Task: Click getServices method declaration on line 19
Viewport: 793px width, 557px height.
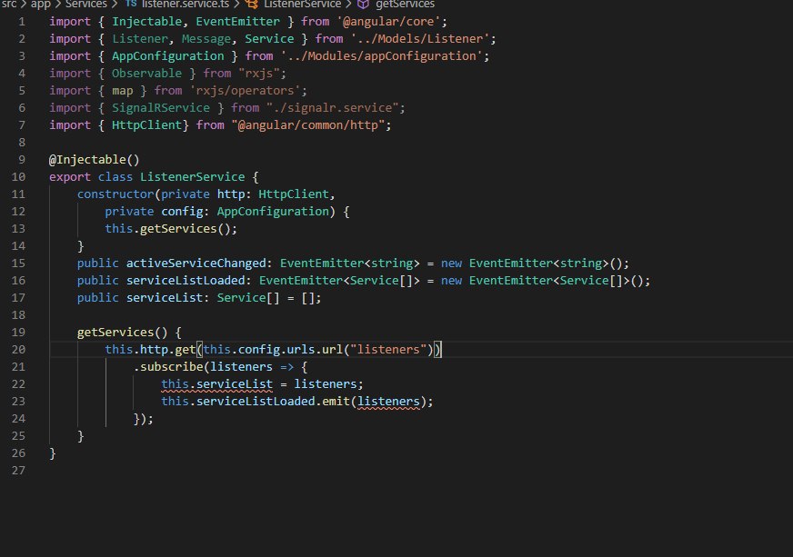Action: [115, 332]
